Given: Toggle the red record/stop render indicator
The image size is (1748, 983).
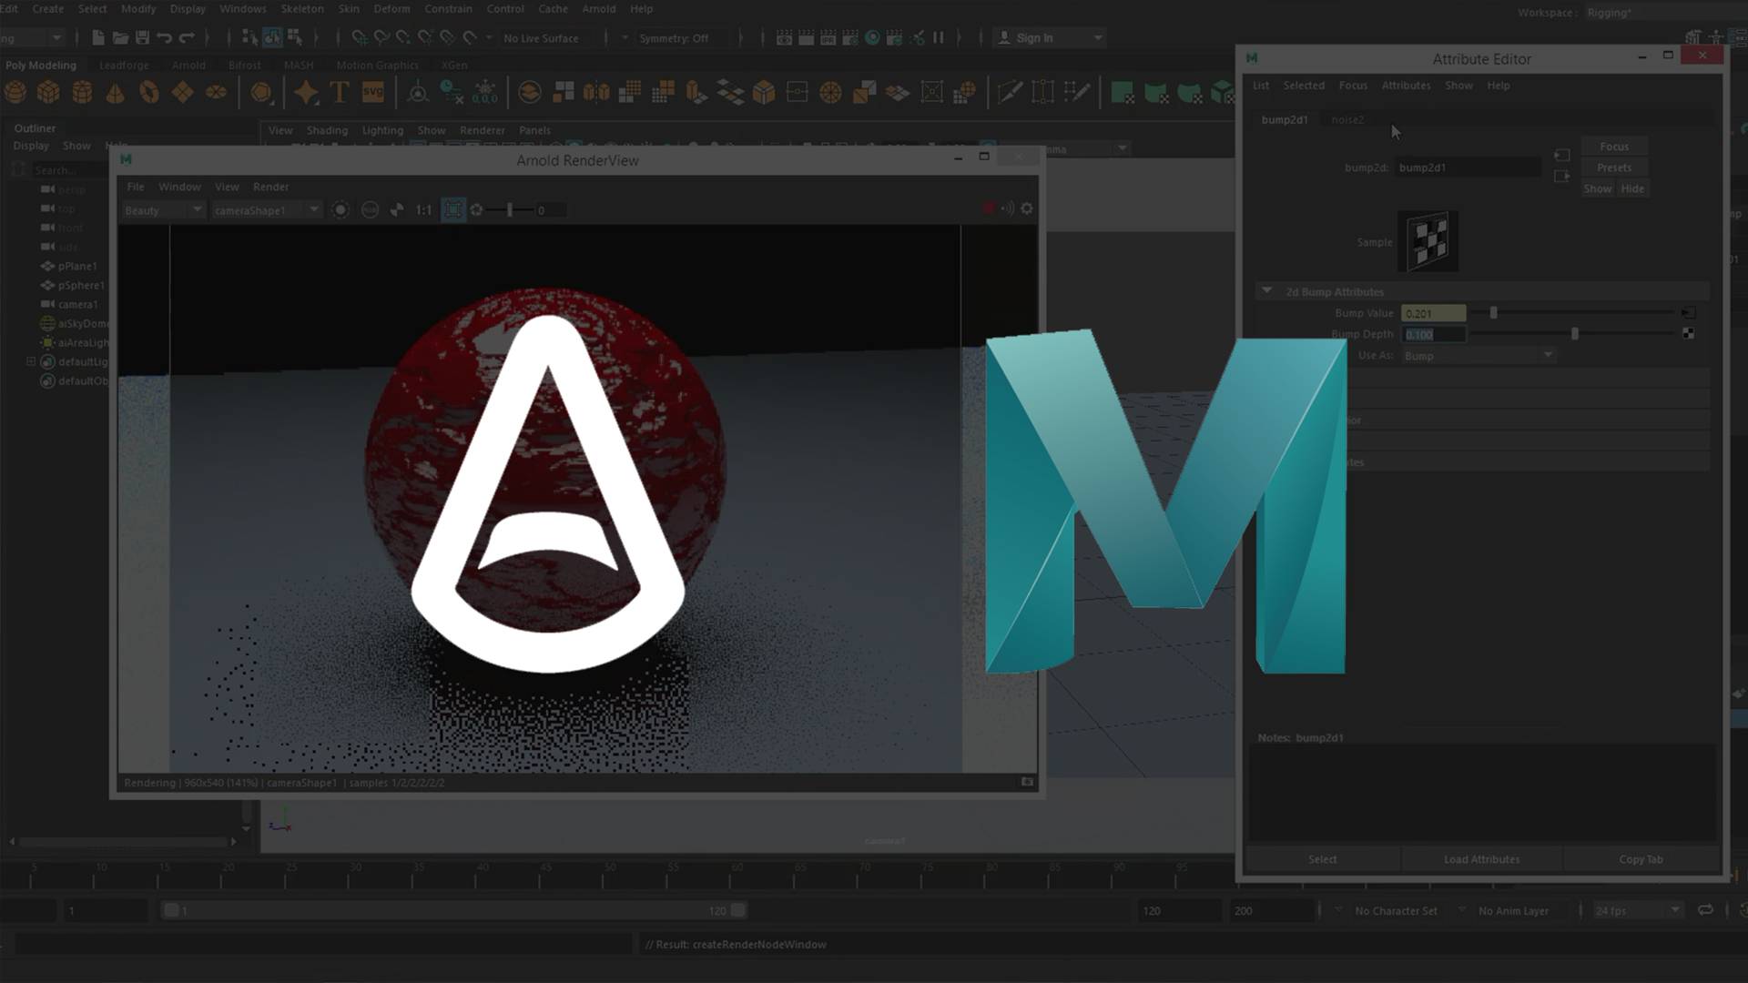Looking at the screenshot, I should pos(988,208).
